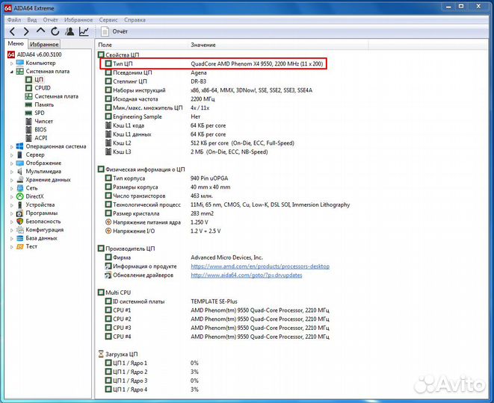The image size is (494, 403).
Task: Go forward with the right arrow toolbar icon
Action: click(x=26, y=31)
